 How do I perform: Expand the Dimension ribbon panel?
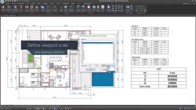click(50, 13)
